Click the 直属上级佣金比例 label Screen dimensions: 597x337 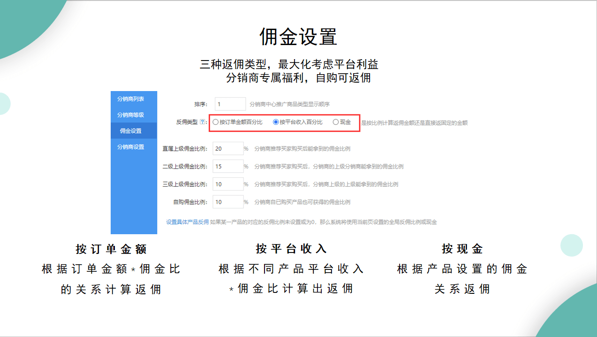pyautogui.click(x=185, y=149)
